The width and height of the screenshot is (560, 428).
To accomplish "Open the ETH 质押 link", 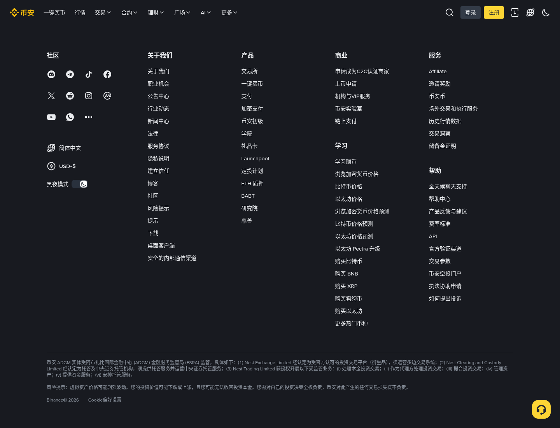I will point(252,183).
